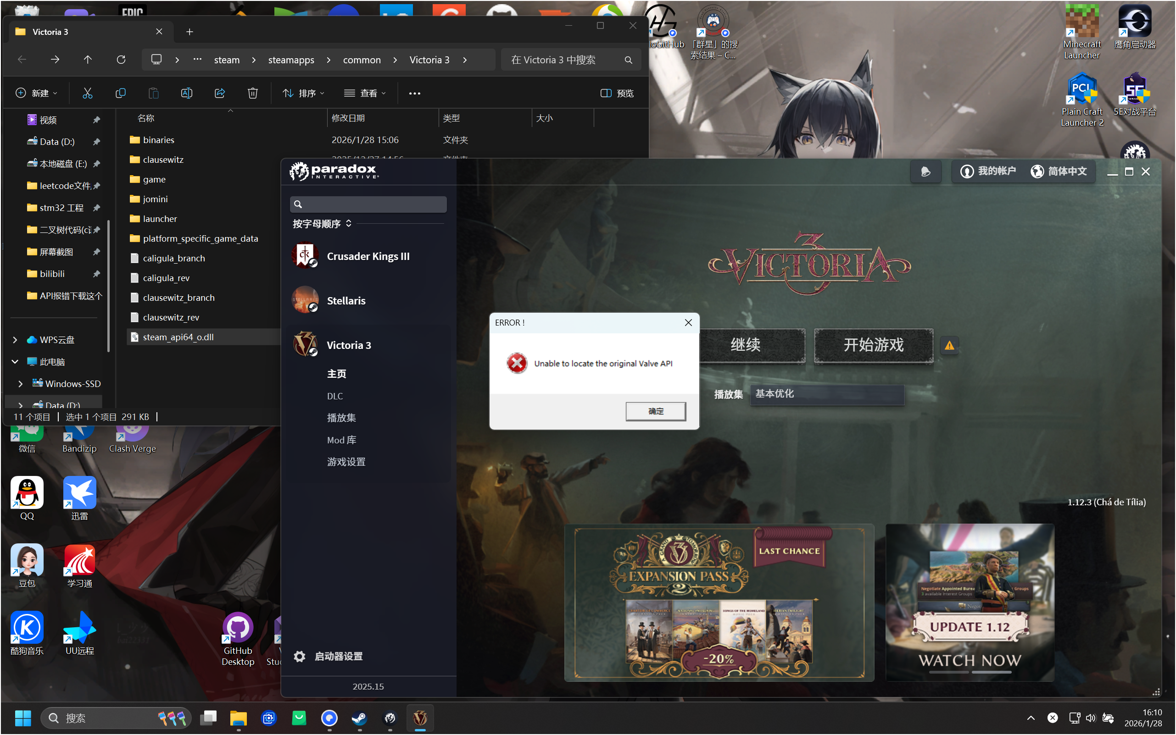The height and width of the screenshot is (735, 1176).
Task: Toggle the 预览 preview pane
Action: pos(617,93)
